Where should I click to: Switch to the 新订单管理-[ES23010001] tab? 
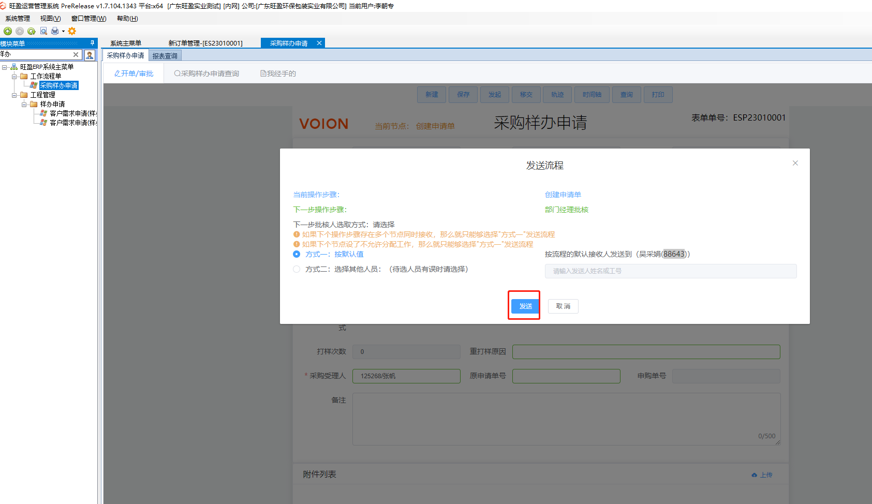pos(205,43)
